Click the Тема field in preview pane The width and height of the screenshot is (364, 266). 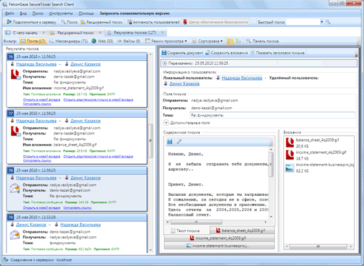click(x=272, y=115)
